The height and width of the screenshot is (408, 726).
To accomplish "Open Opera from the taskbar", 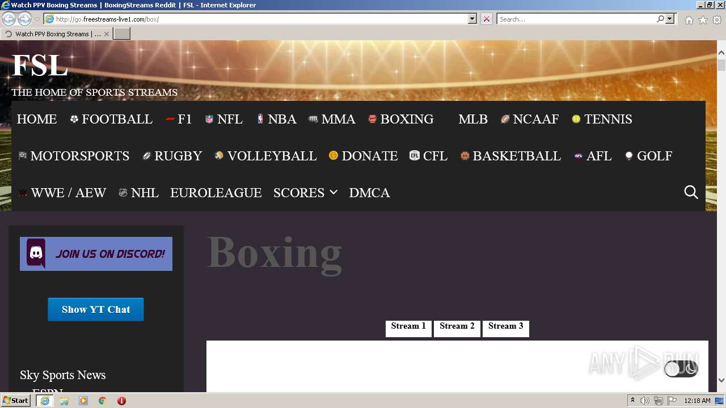I will pos(121,401).
